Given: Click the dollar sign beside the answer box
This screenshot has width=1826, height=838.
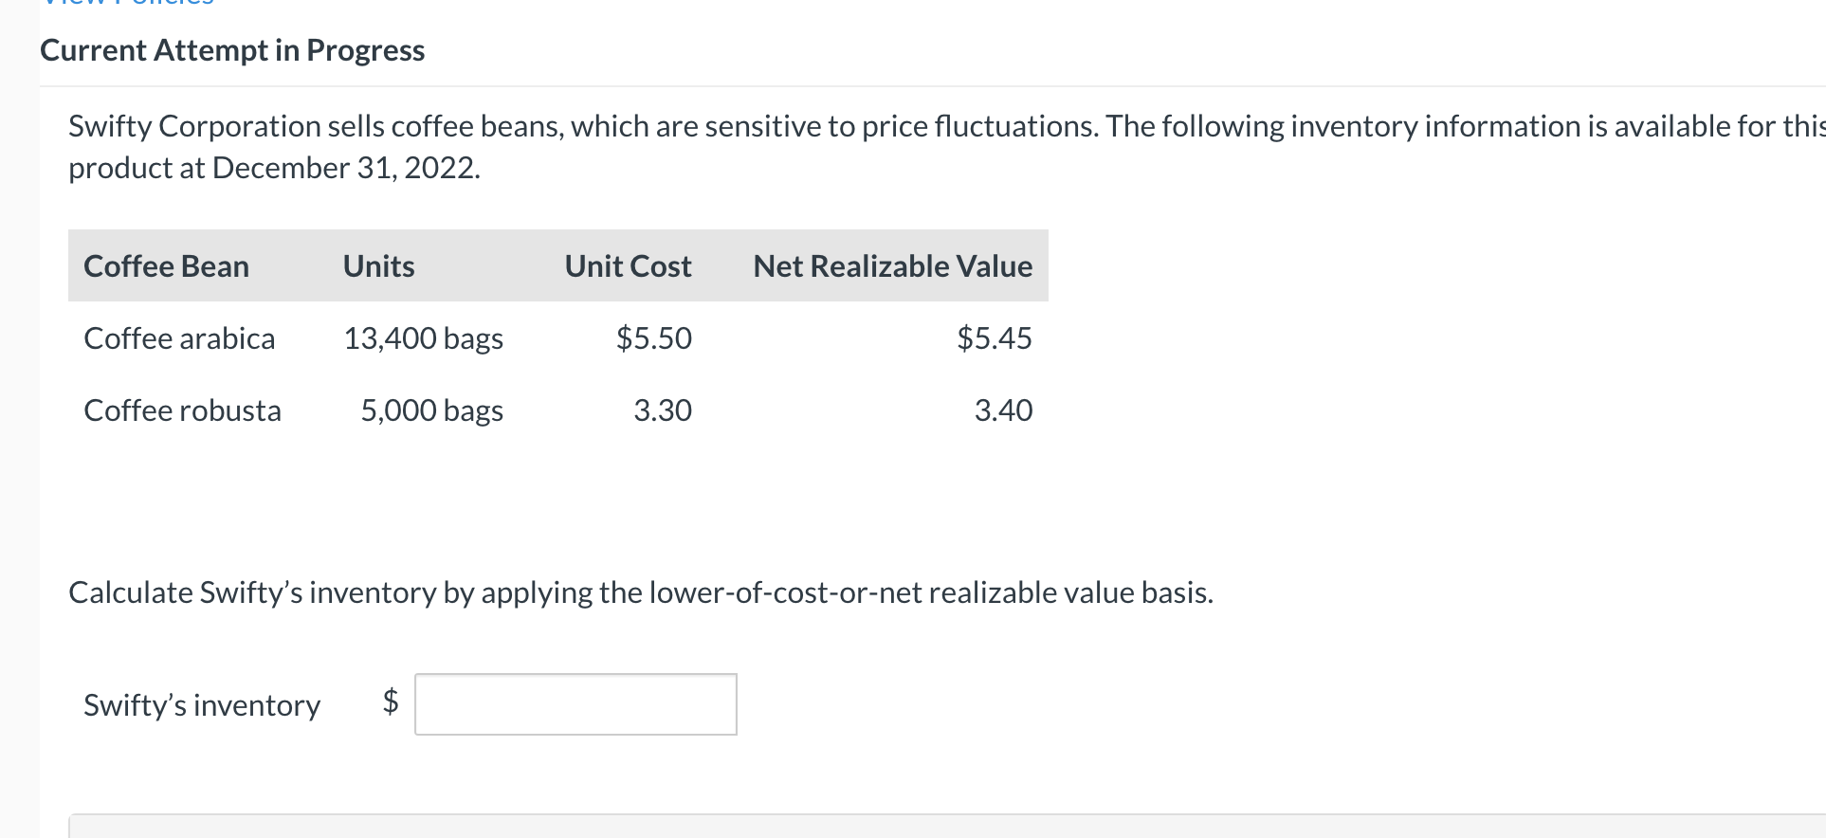Looking at the screenshot, I should coord(389,702).
